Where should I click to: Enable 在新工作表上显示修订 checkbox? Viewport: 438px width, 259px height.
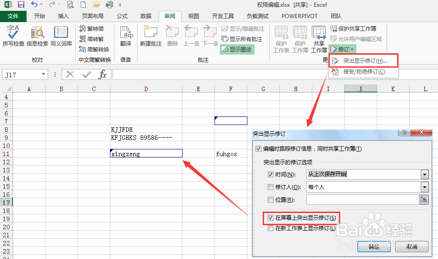tap(270, 228)
